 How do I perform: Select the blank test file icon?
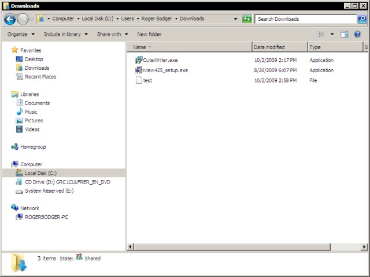click(139, 80)
